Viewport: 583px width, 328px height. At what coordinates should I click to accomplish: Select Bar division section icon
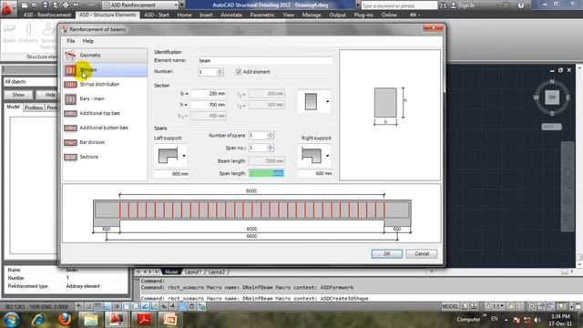pyautogui.click(x=70, y=142)
